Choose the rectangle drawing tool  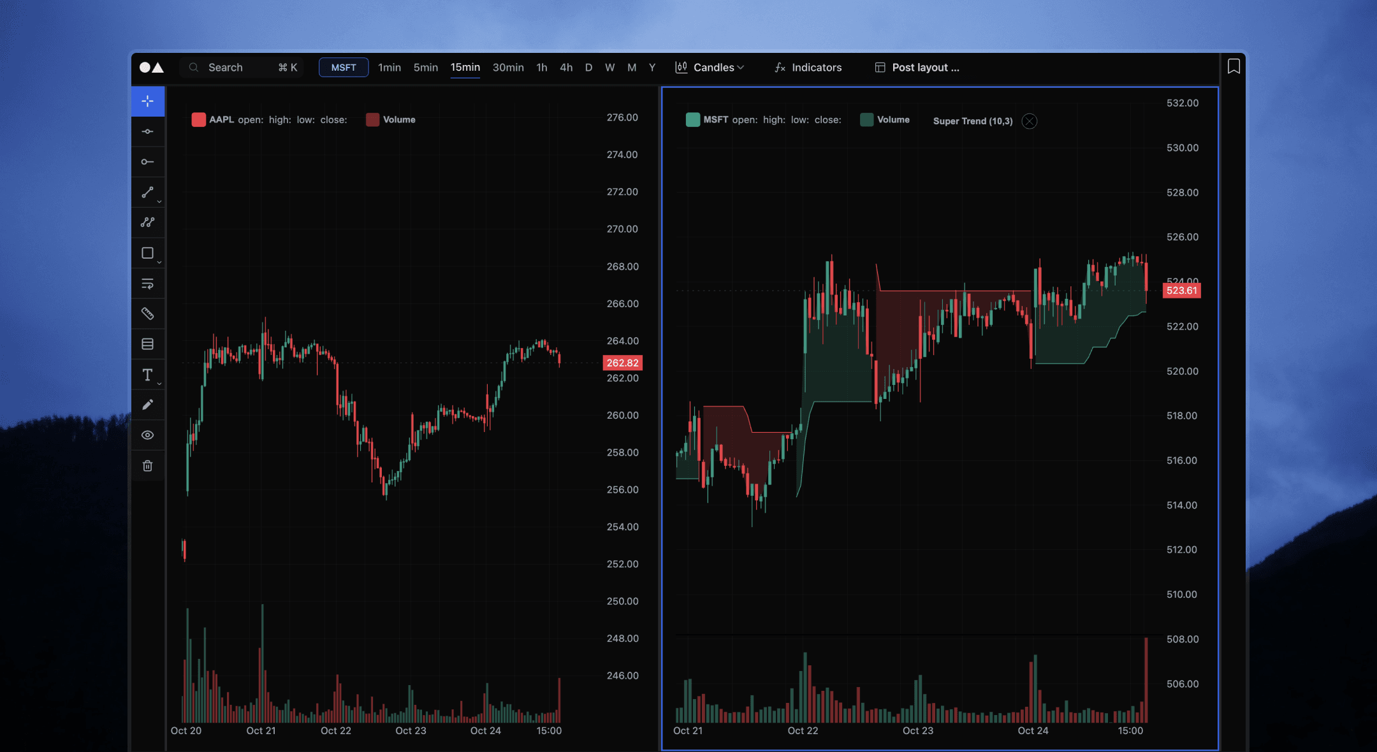[147, 253]
